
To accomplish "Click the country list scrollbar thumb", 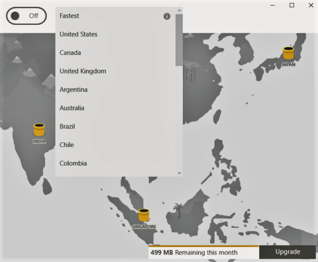I will (179, 40).
